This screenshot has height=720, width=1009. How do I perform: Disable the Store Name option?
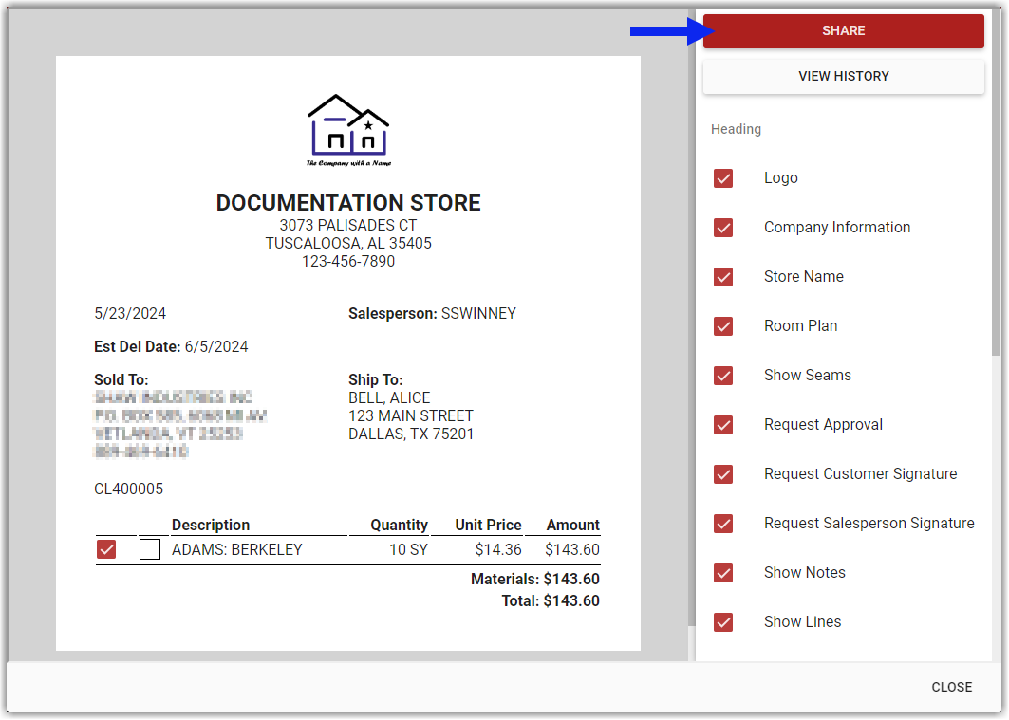[723, 277]
